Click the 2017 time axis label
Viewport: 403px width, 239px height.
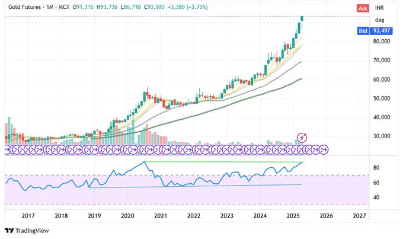(28, 216)
